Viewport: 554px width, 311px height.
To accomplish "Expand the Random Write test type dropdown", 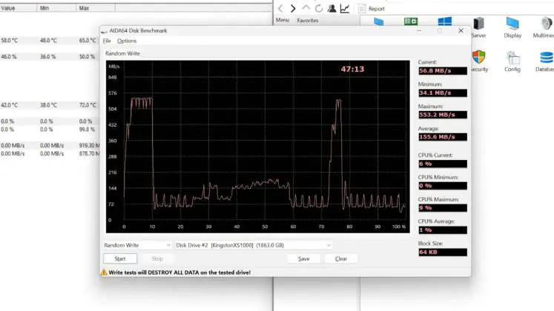I will coord(137,245).
